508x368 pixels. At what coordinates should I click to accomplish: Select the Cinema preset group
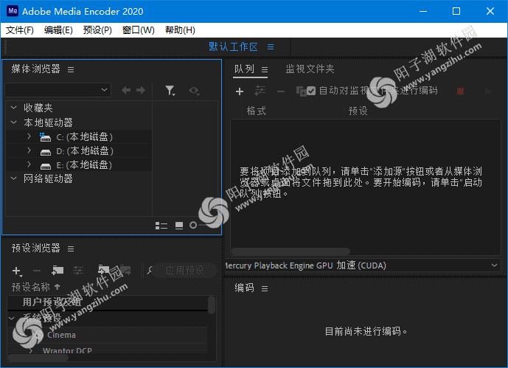[61, 335]
